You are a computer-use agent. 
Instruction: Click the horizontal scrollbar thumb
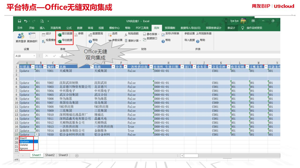(x=191, y=156)
